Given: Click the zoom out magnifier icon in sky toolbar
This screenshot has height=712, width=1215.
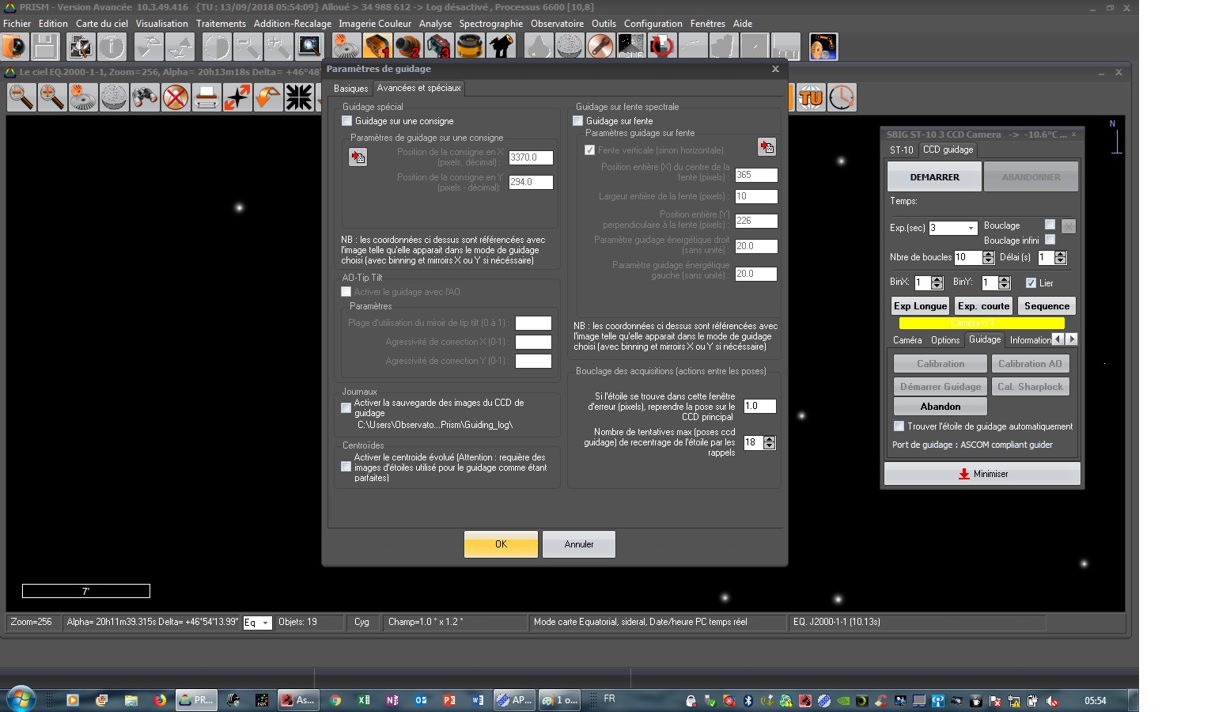Looking at the screenshot, I should pos(21,97).
